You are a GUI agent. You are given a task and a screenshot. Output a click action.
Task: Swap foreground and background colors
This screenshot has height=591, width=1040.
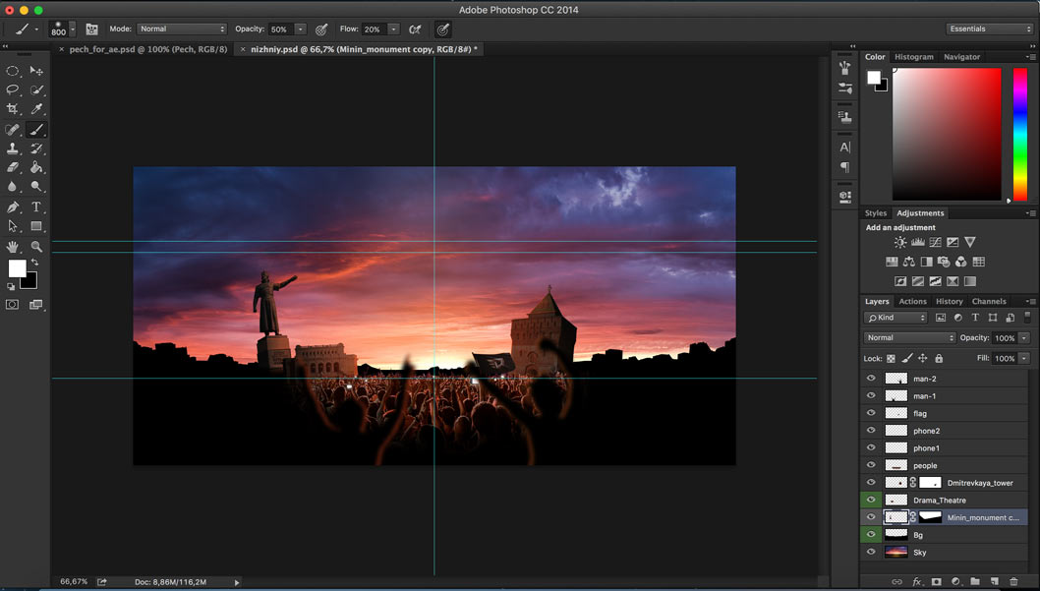(x=35, y=263)
